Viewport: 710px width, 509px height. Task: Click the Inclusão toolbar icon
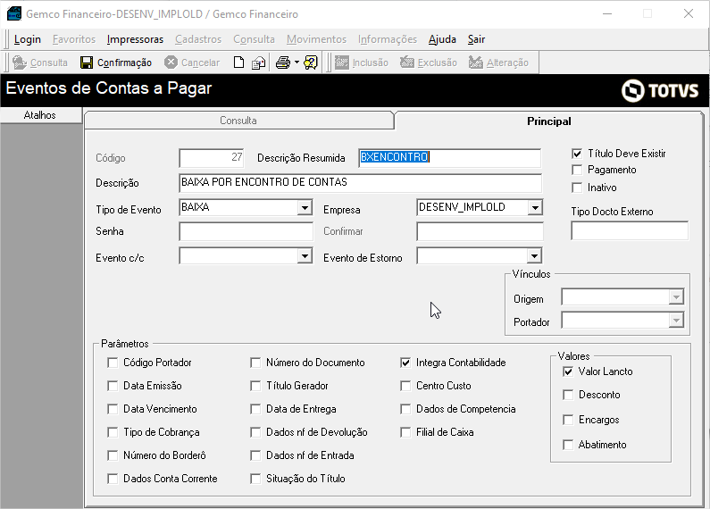tap(342, 63)
